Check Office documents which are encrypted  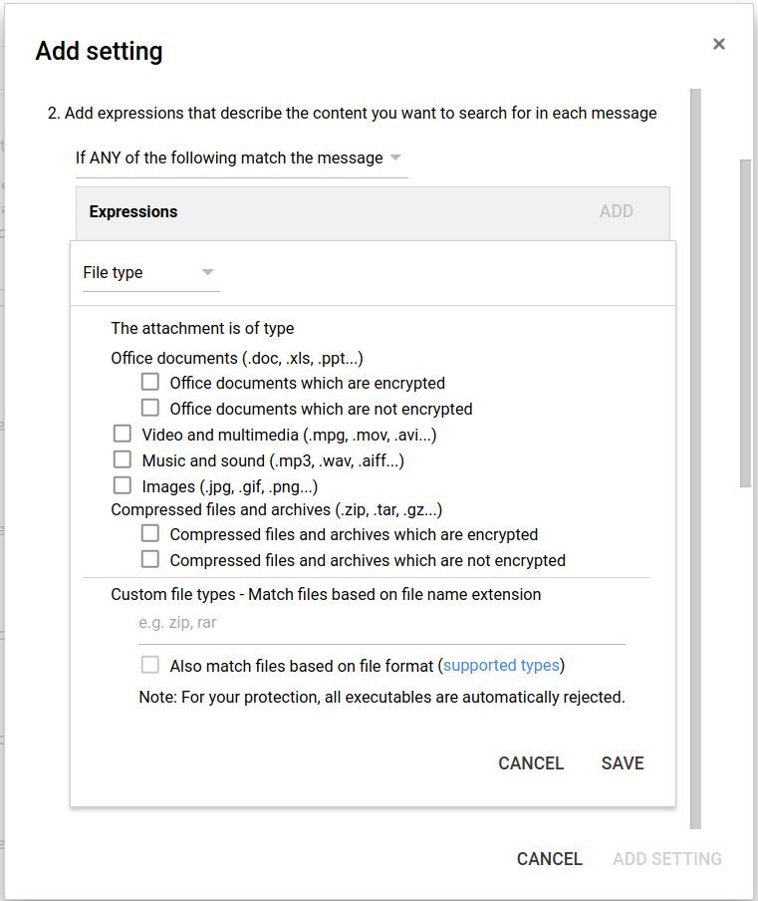pyautogui.click(x=150, y=382)
